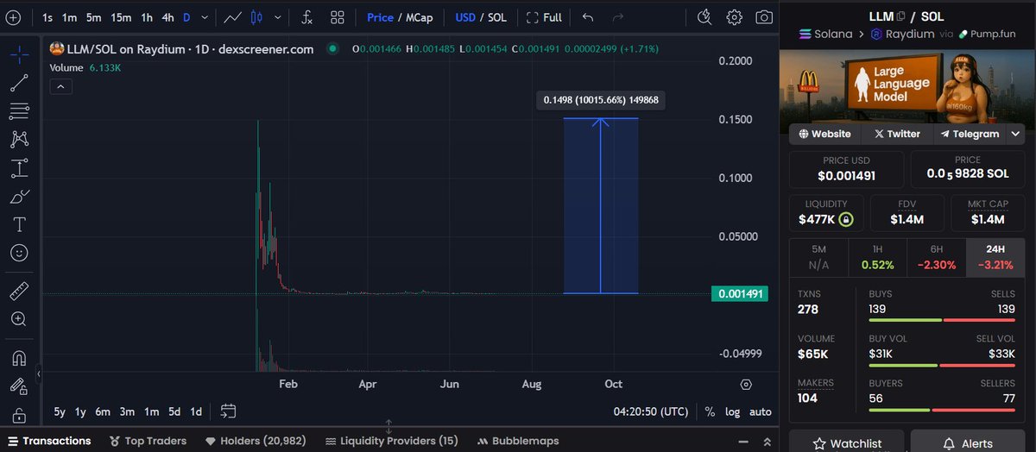Select the 5d date range
Viewport: 1036px width, 452px height.
[174, 411]
